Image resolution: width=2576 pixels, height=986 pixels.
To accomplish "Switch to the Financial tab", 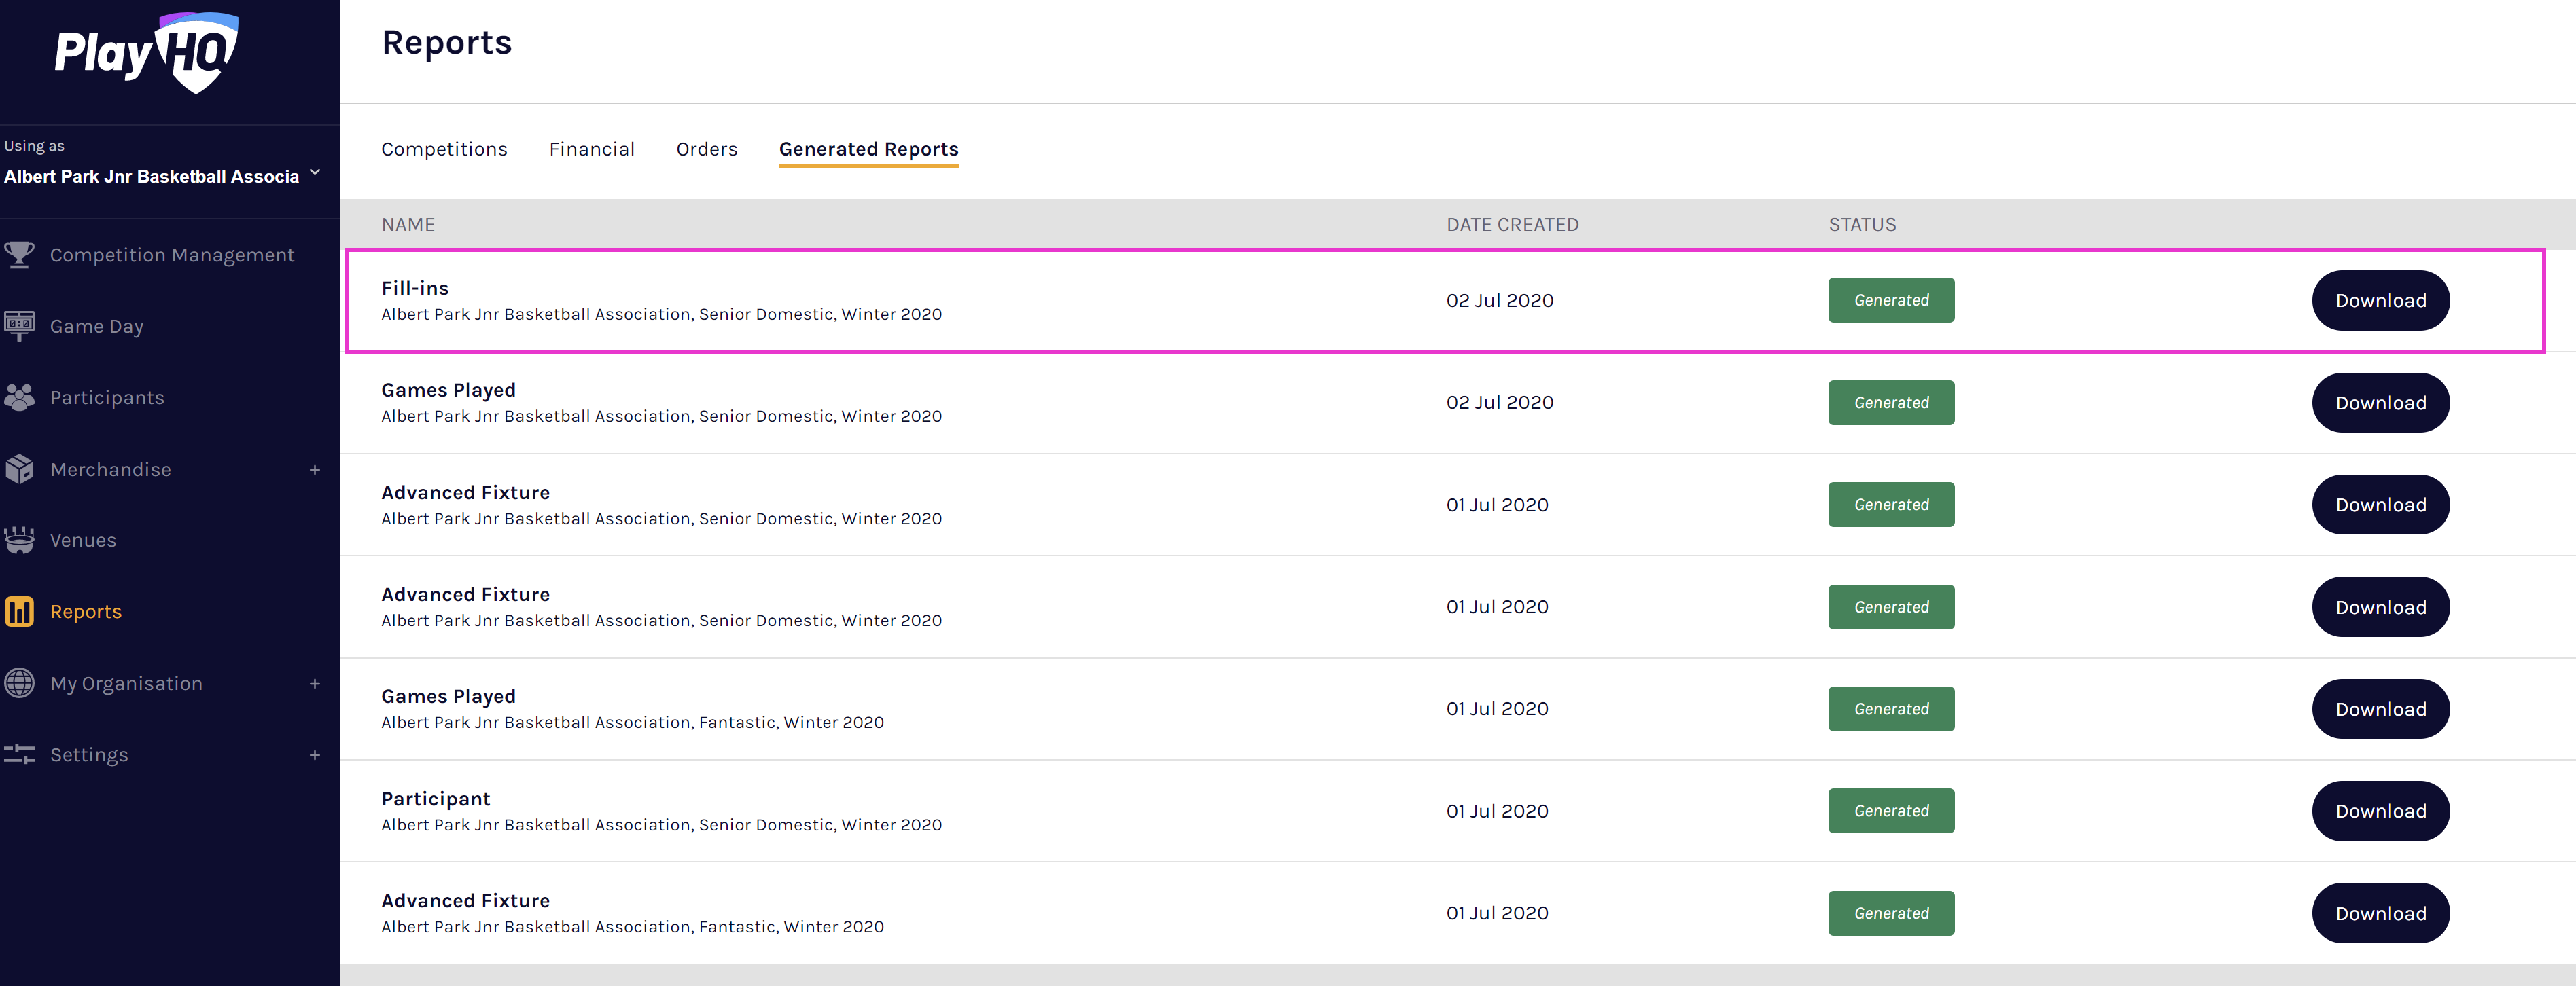I will pyautogui.click(x=591, y=149).
